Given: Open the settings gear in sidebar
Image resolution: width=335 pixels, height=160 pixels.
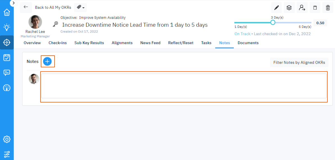Looking at the screenshot, I should (x=7, y=139).
